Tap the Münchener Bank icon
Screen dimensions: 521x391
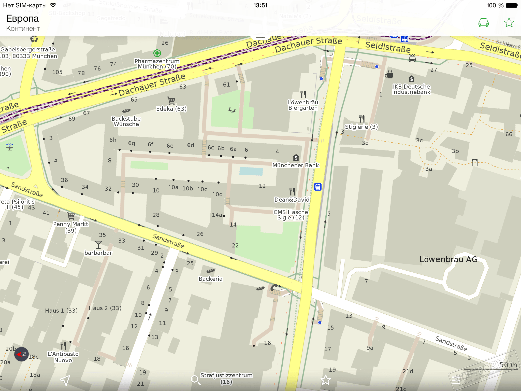[x=296, y=158]
